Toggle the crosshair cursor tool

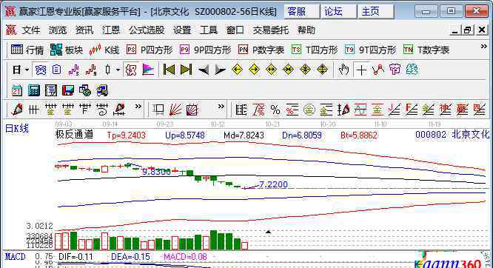(361, 70)
